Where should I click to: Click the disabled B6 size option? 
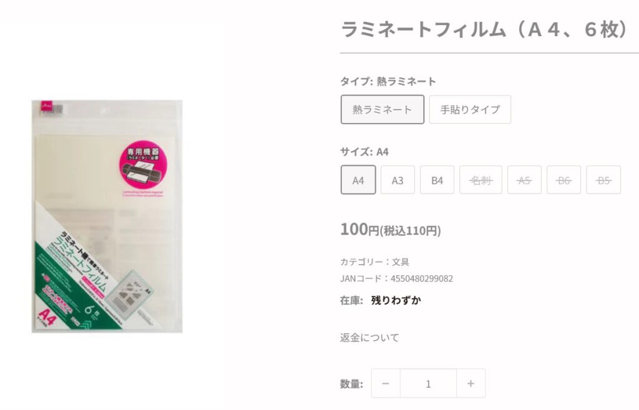[x=563, y=180]
